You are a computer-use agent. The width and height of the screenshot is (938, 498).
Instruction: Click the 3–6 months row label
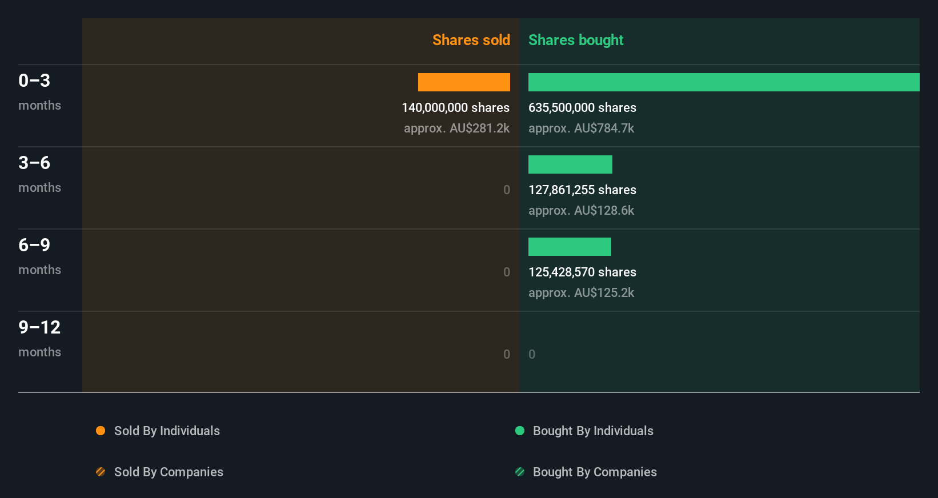(39, 174)
